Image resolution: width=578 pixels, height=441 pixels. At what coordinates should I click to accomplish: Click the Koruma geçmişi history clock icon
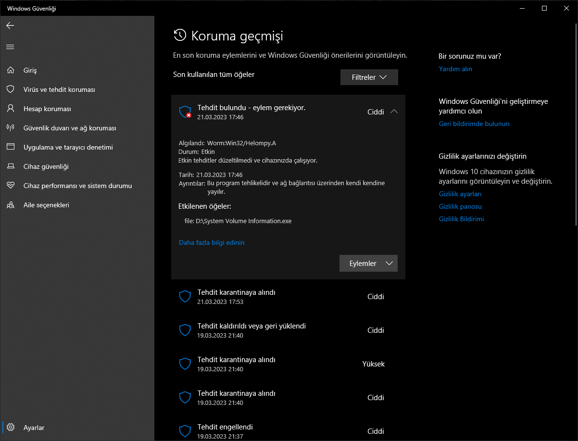tap(180, 35)
